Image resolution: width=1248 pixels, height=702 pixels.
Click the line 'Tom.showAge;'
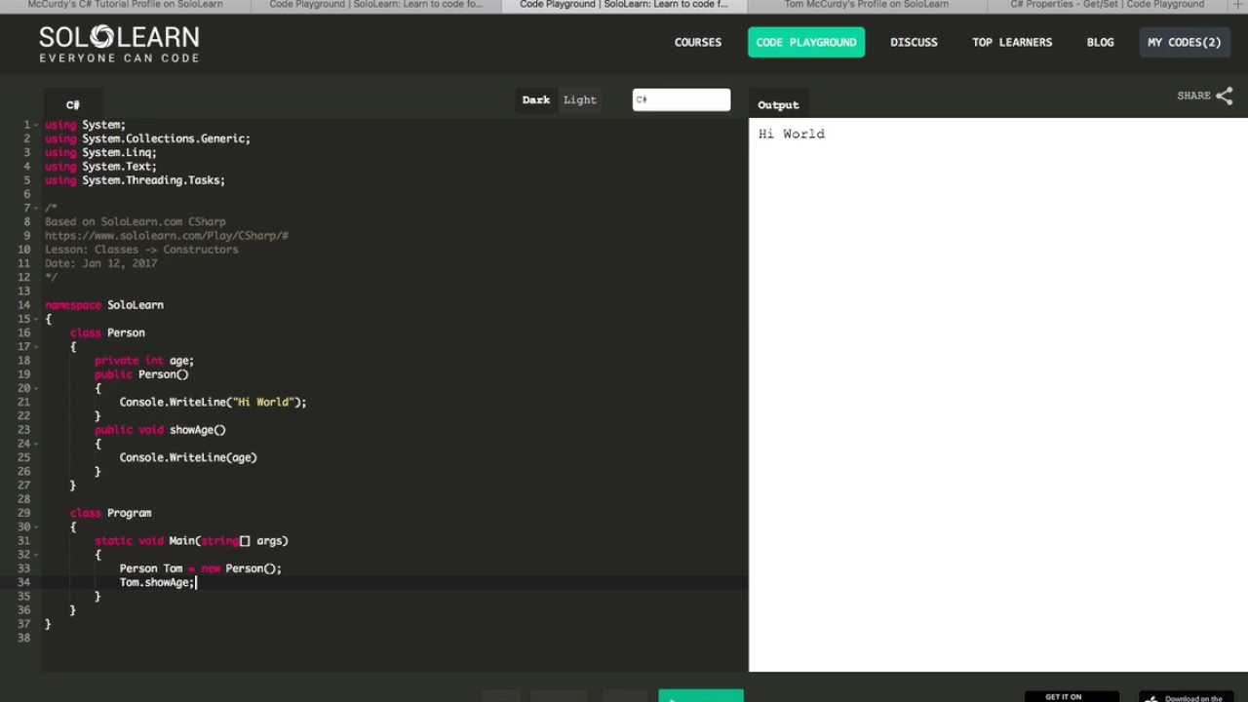157,582
